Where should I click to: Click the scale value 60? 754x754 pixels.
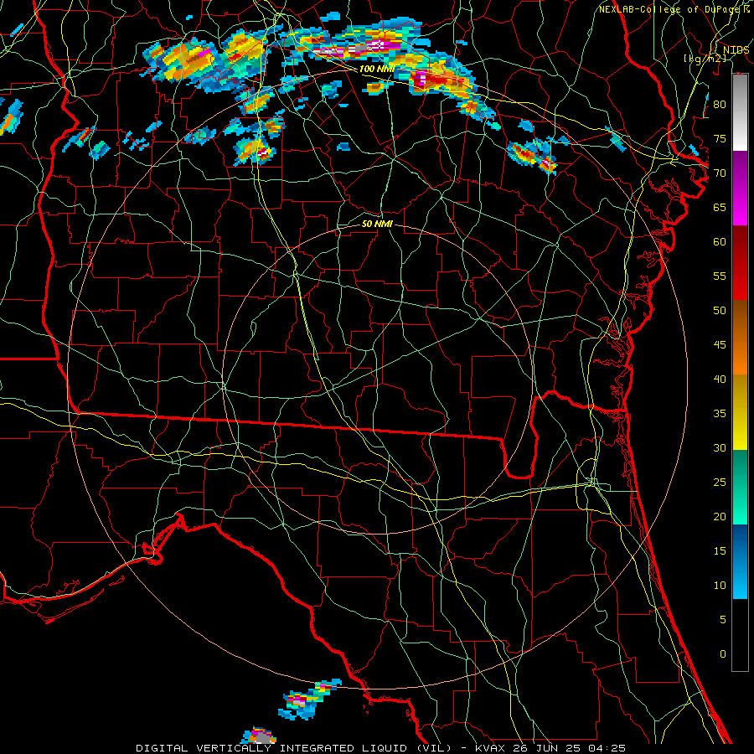720,242
